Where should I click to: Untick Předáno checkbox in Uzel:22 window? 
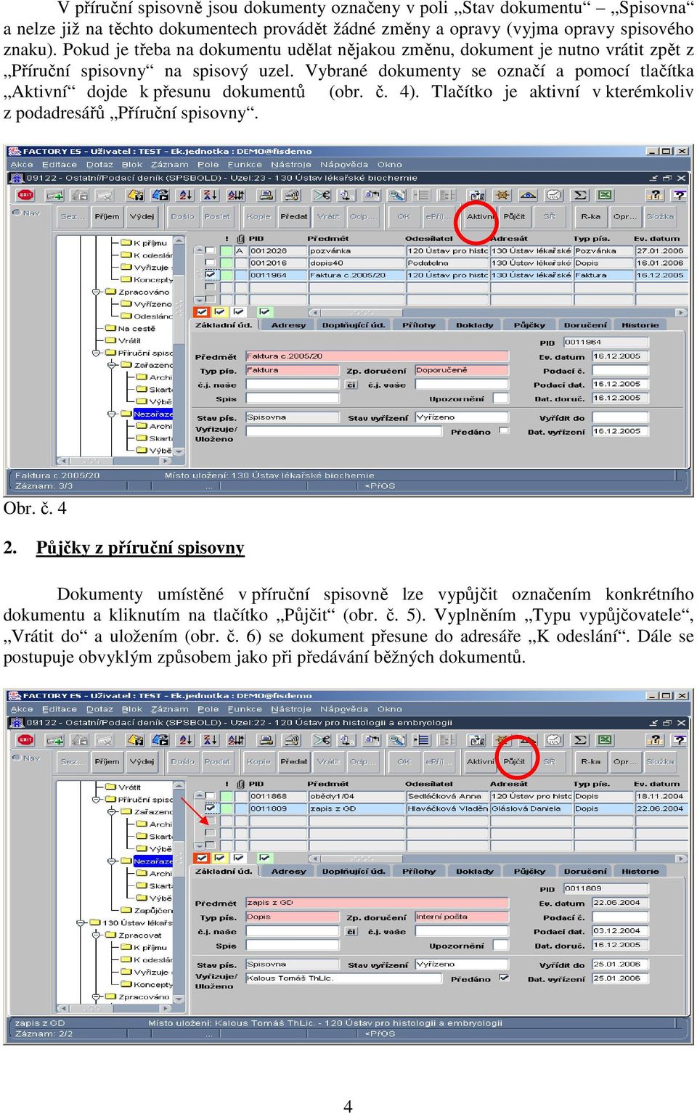point(504,978)
